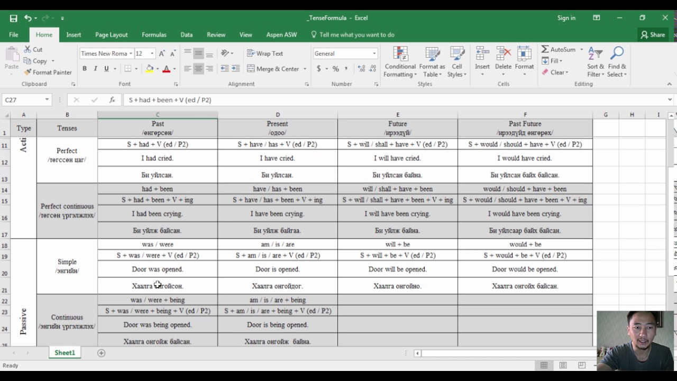Click the Copy icon
This screenshot has width=677, height=381.
(28, 61)
